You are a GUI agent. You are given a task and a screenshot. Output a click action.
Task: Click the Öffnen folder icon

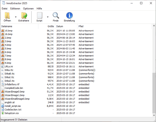click(x=7, y=16)
